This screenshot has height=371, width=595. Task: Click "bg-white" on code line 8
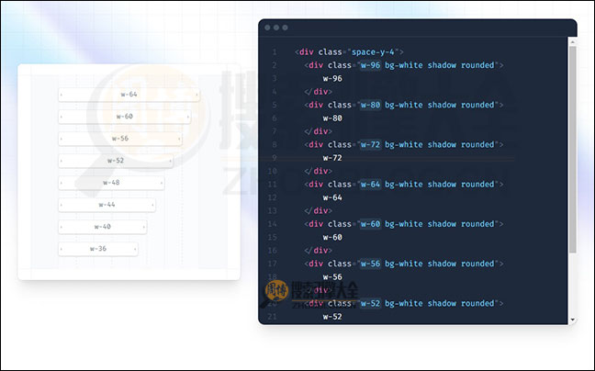[x=404, y=145]
